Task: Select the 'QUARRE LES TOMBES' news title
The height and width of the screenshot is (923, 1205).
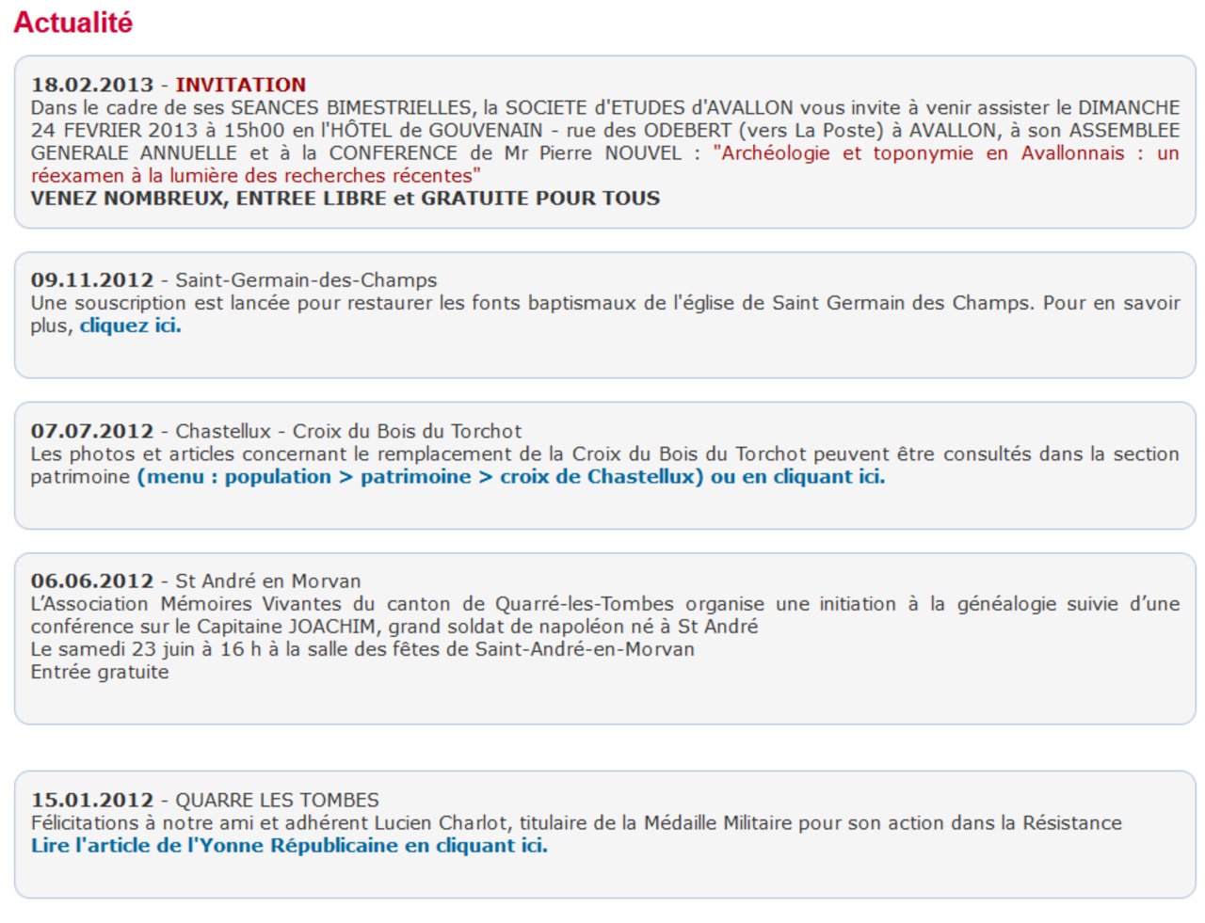Action: tap(278, 800)
